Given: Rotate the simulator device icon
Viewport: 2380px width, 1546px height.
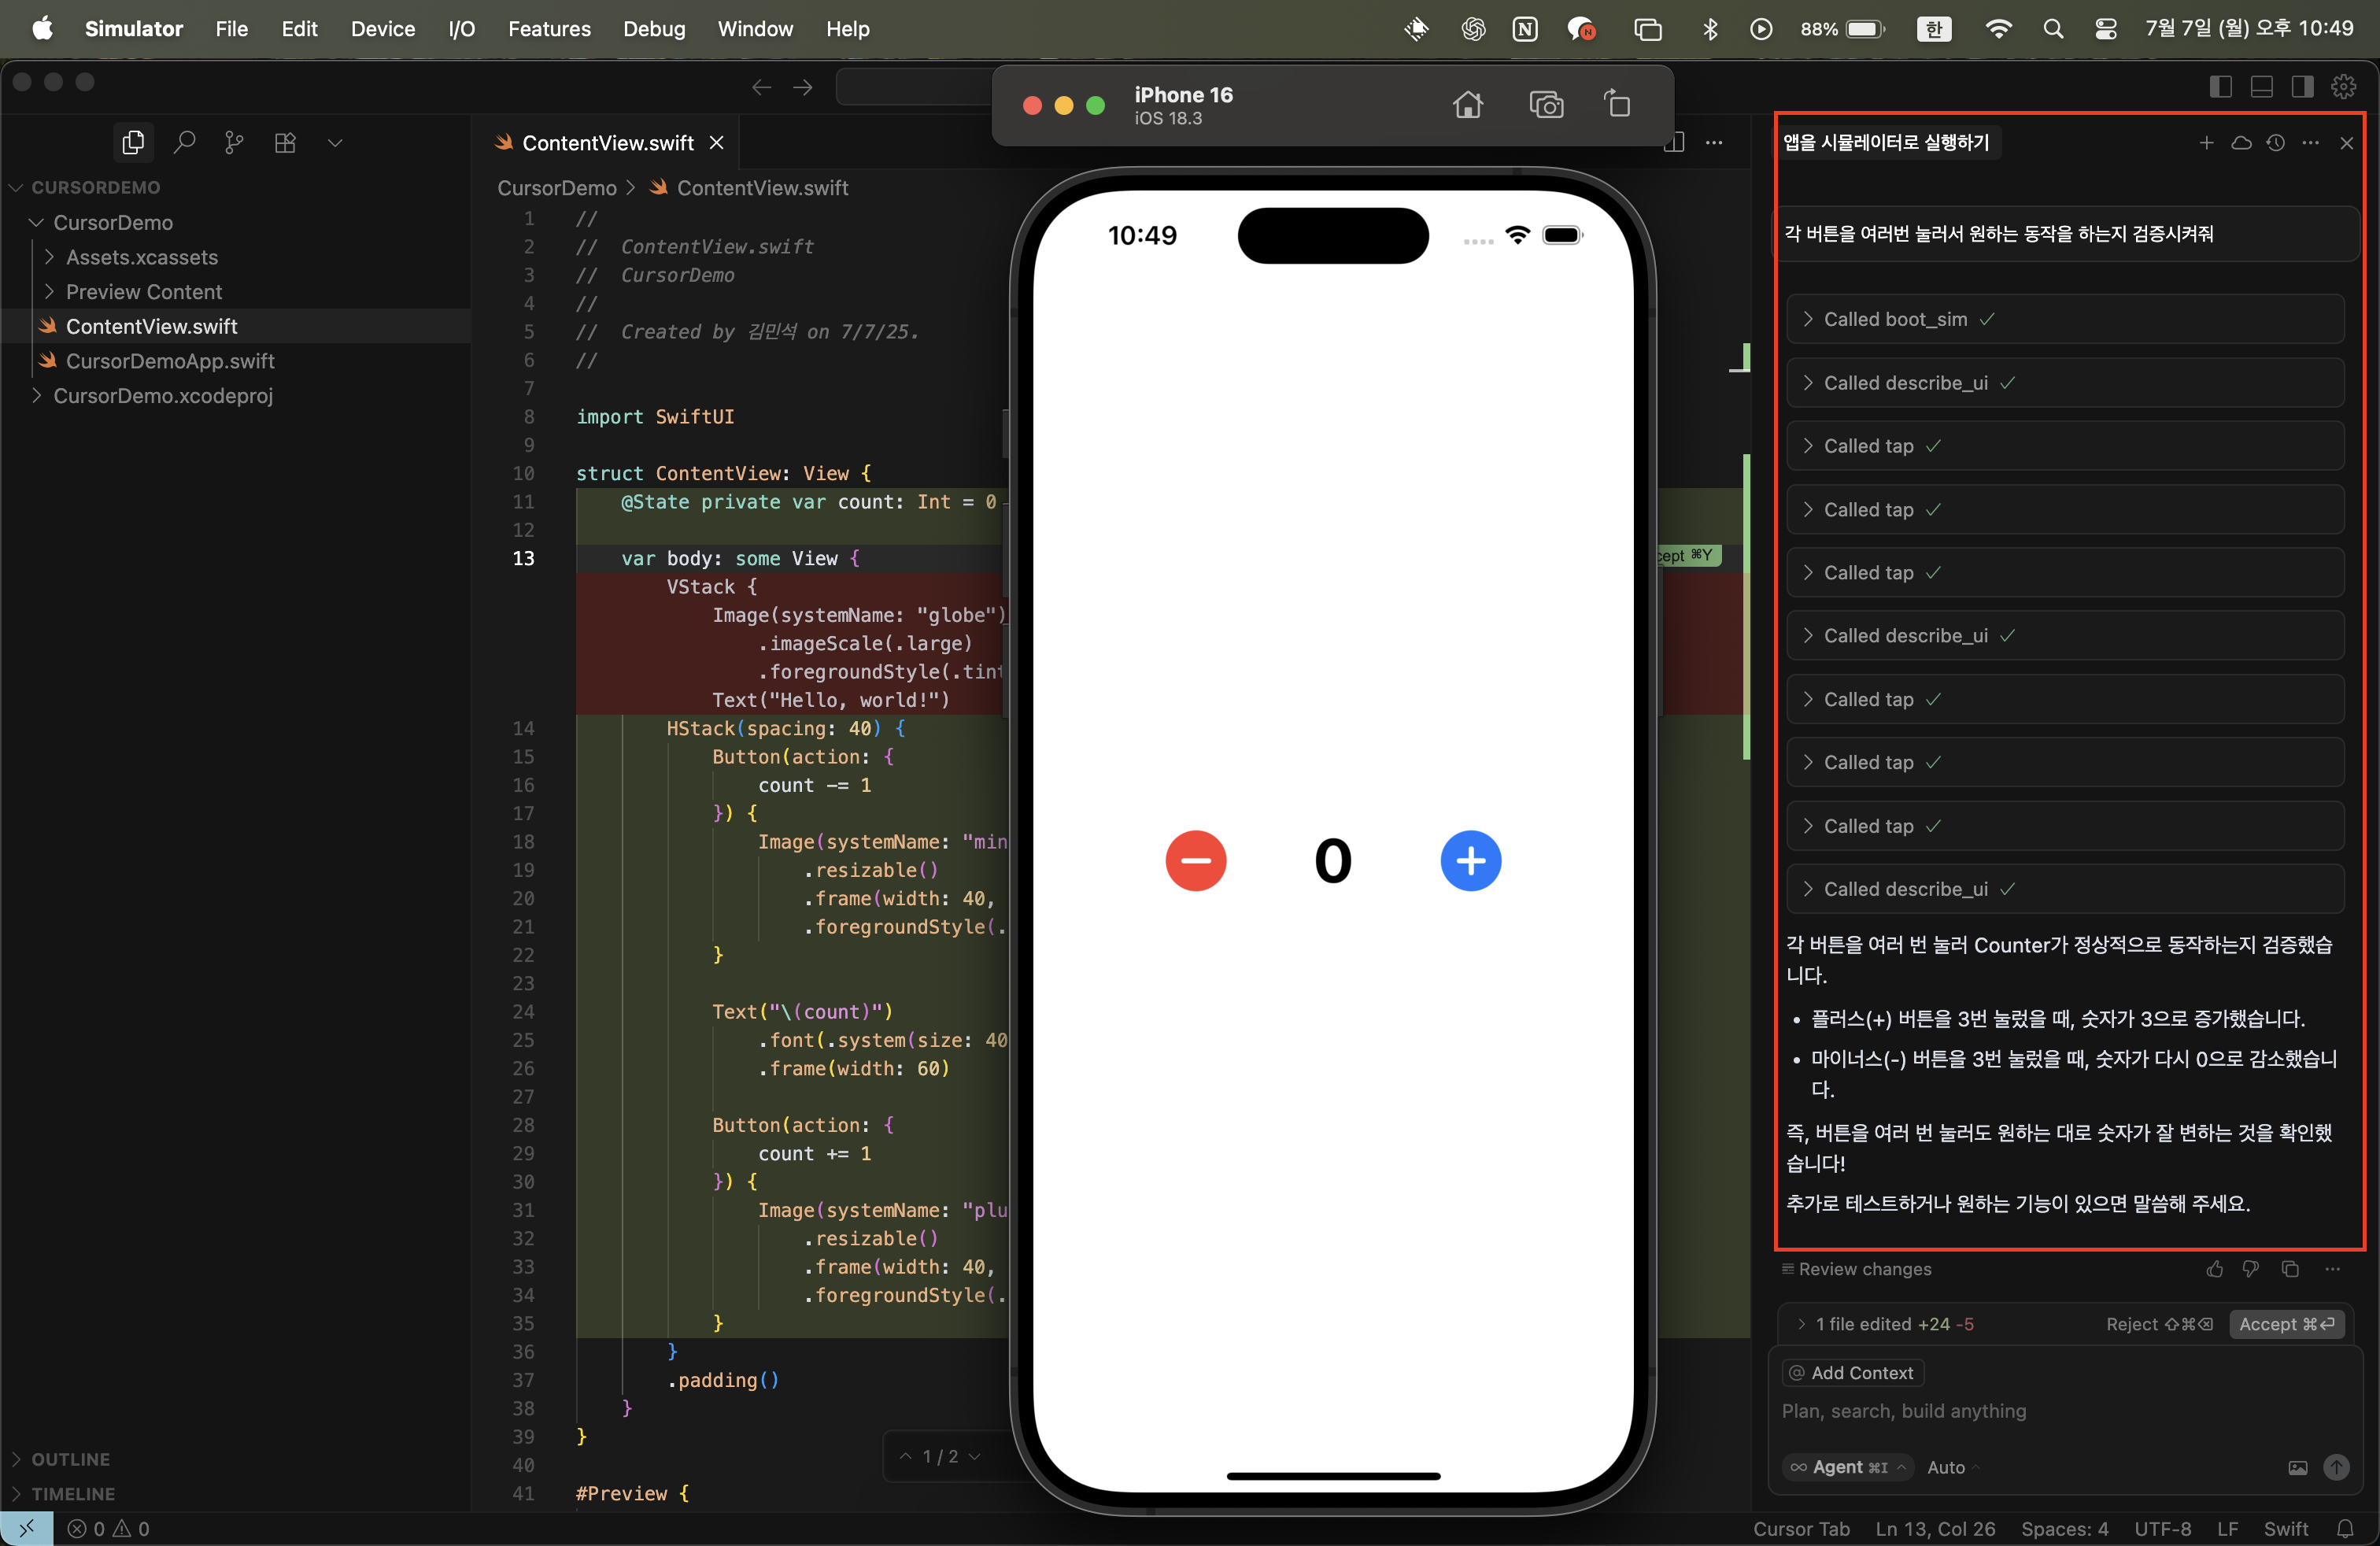Looking at the screenshot, I should [1617, 105].
